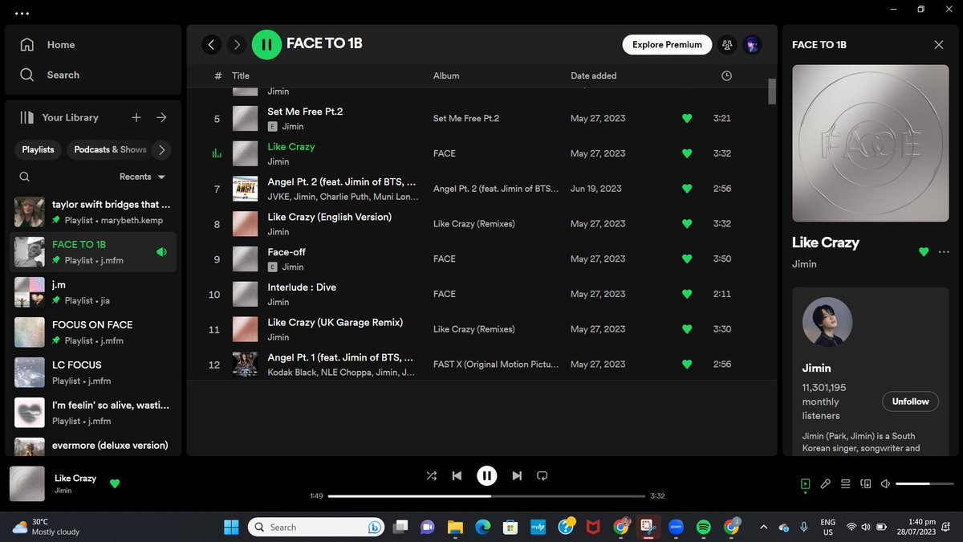963x542 pixels.
Task: Open the Recents sort dropdown
Action: pos(142,177)
